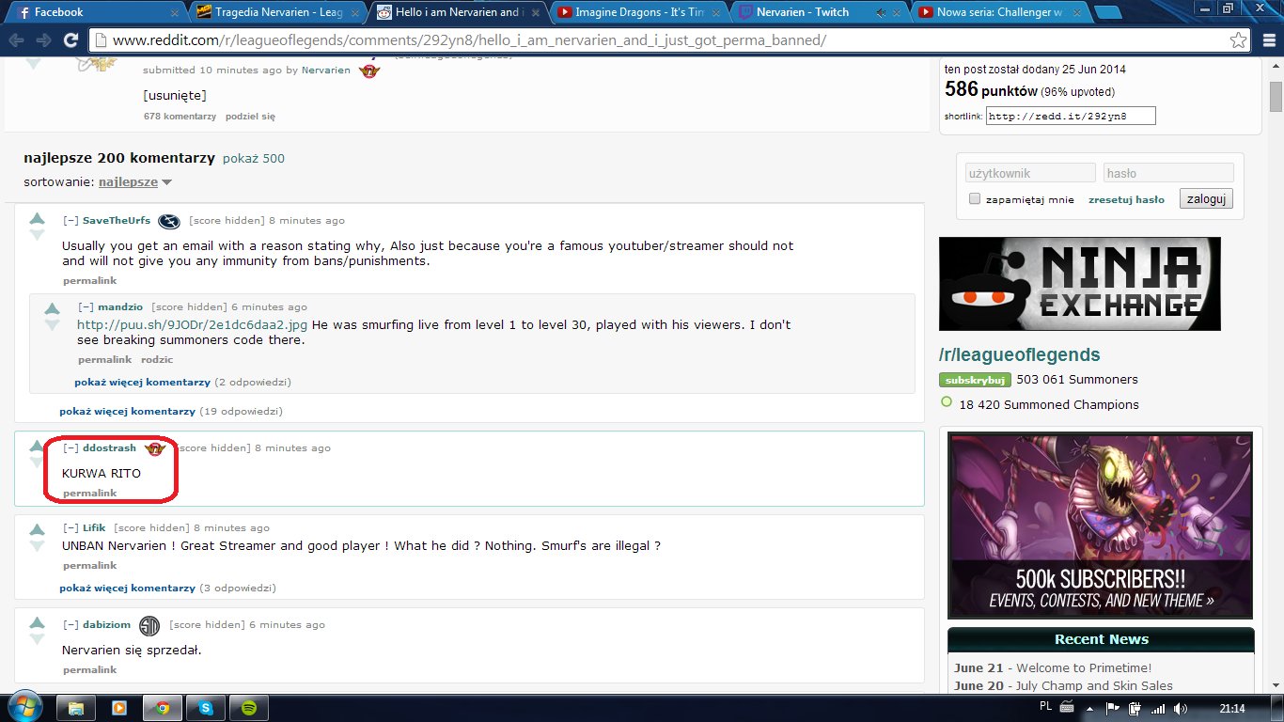Open the 500k Subscribers event banner
Screen dimensions: 1284x722
(x=1101, y=525)
